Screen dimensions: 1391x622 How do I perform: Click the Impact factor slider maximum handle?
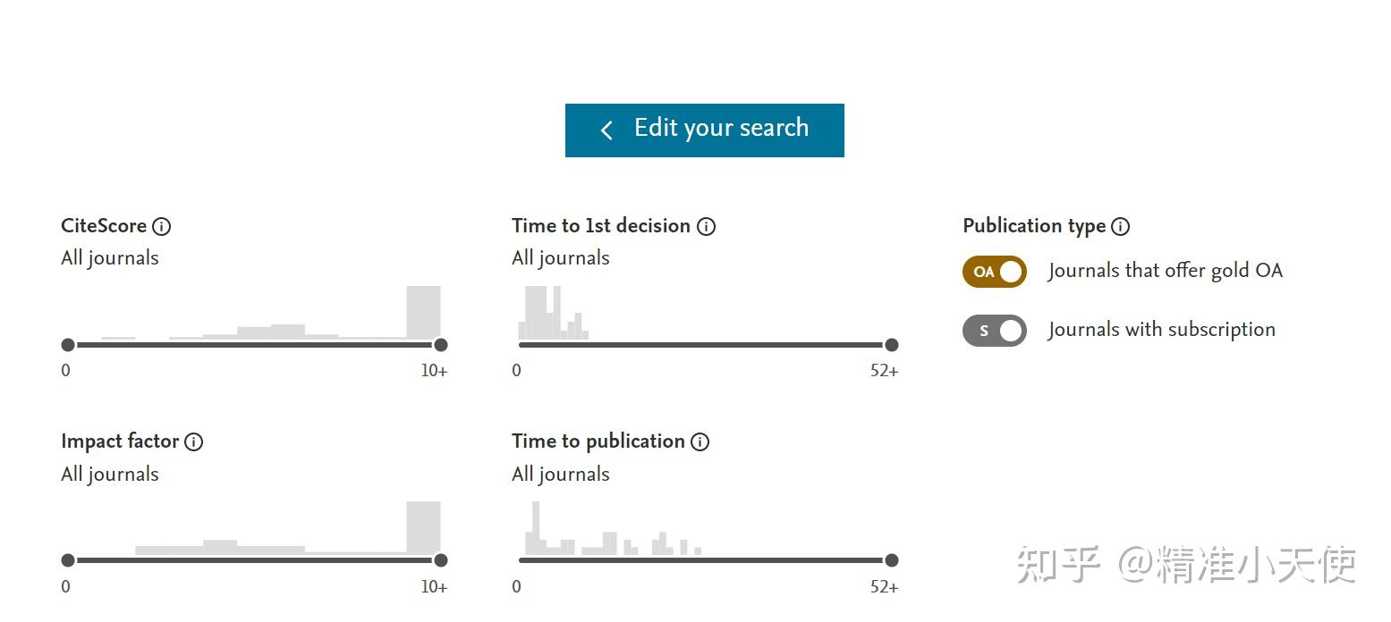click(x=440, y=560)
